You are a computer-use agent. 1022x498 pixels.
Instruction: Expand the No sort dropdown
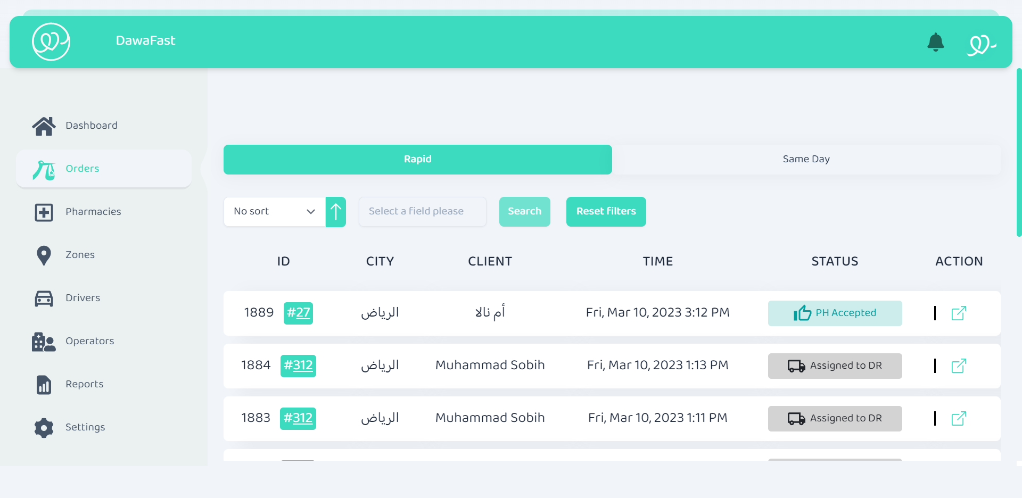pyautogui.click(x=274, y=212)
